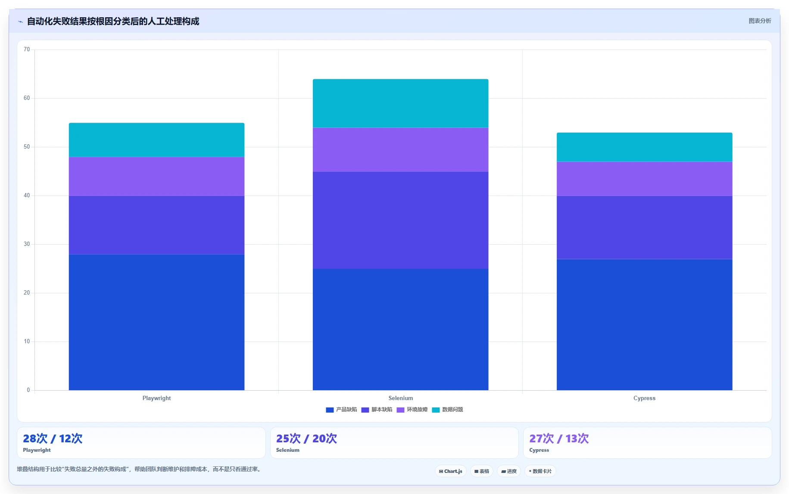Click the y-axis value 20
This screenshot has width=789, height=494.
[x=27, y=293]
